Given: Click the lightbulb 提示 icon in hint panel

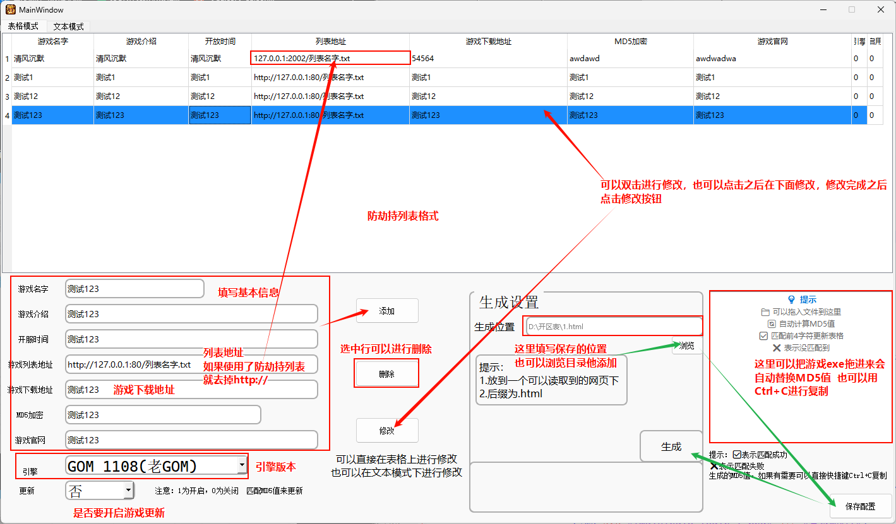Looking at the screenshot, I should point(791,300).
